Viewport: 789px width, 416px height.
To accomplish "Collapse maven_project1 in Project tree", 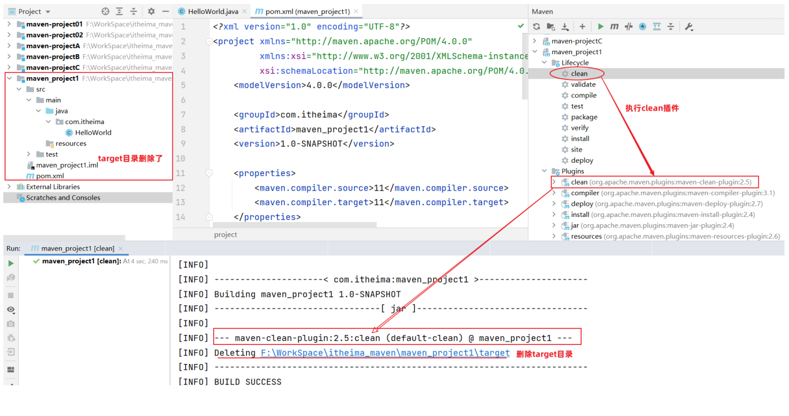I will pyautogui.click(x=9, y=78).
